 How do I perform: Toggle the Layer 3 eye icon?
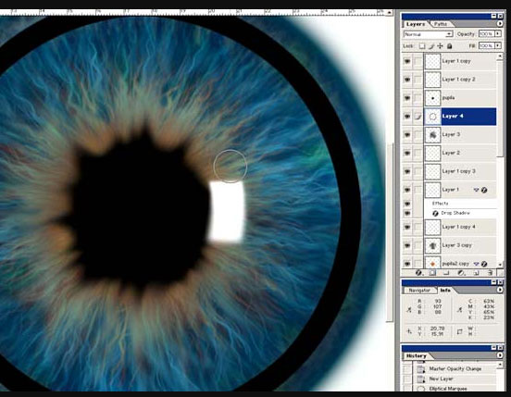point(407,135)
